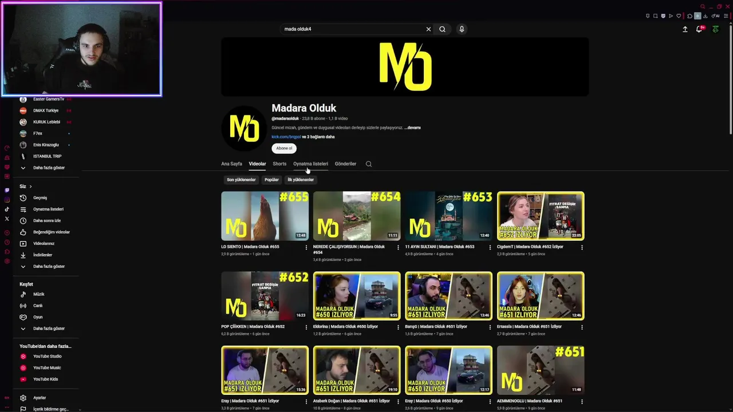Play Eldorina #650 İzliyor thumbnail
The width and height of the screenshot is (733, 412).
click(x=357, y=296)
